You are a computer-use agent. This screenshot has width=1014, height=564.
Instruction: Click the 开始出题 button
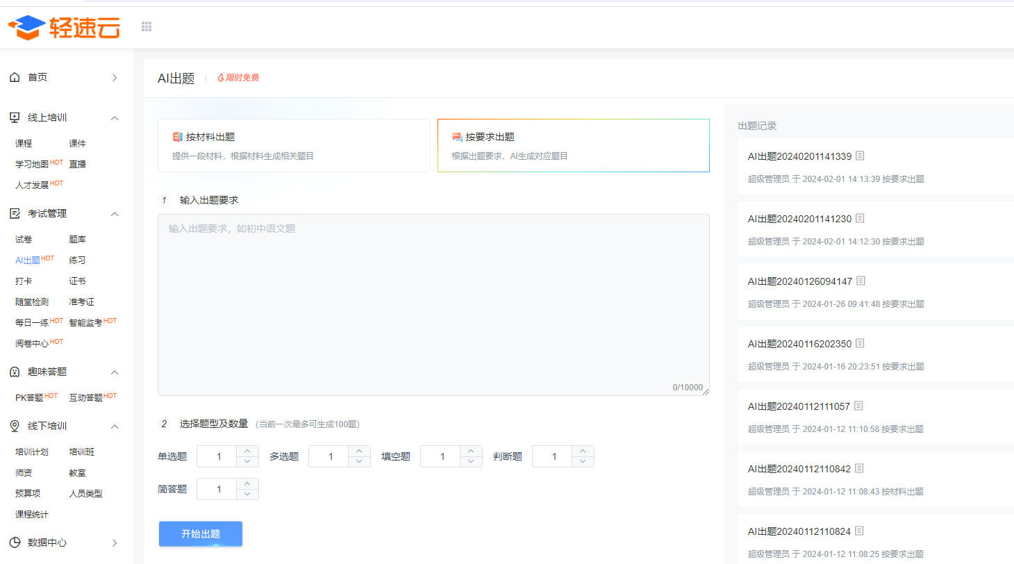click(201, 534)
